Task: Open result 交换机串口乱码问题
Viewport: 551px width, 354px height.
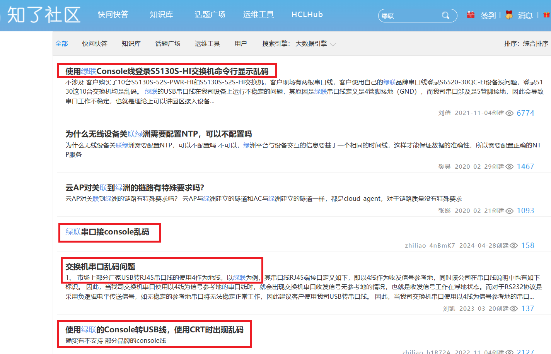Action: pyautogui.click(x=100, y=267)
